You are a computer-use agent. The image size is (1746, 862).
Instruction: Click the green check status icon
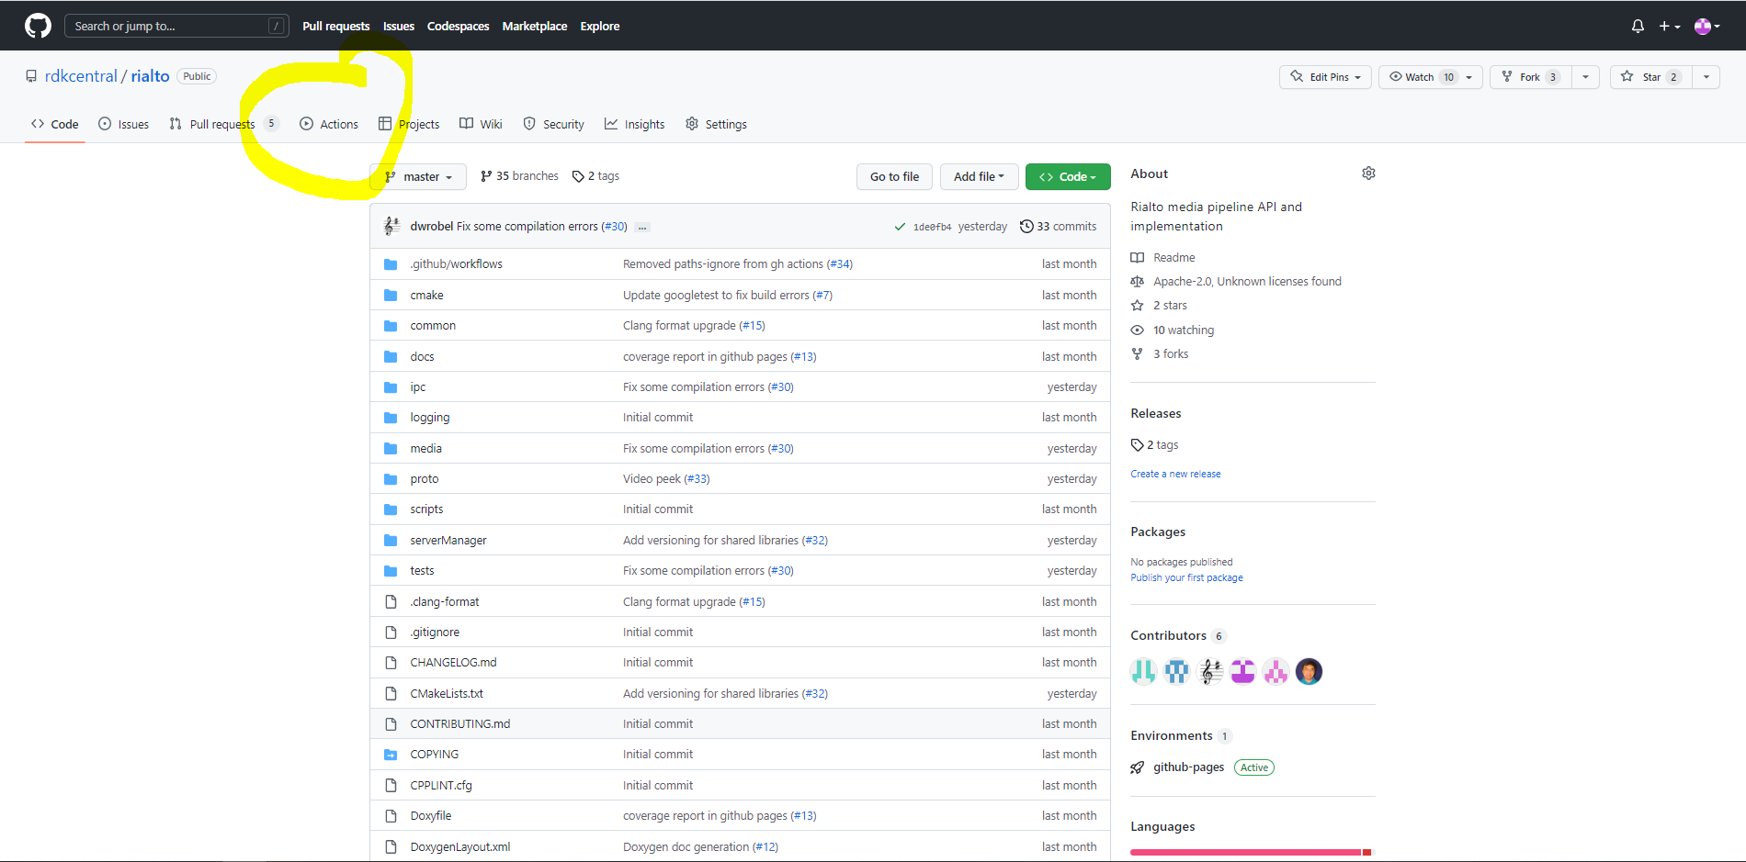click(900, 227)
